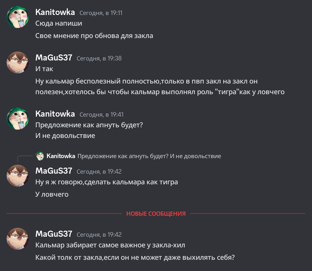This screenshot has height=271, width=312.
Task: Click the 'Сегодня, в 19:11' timestamp
Action: pyautogui.click(x=101, y=13)
